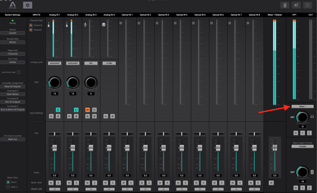Dim the HP1 output with the D button
This screenshot has height=193, width=317.
(302, 133)
